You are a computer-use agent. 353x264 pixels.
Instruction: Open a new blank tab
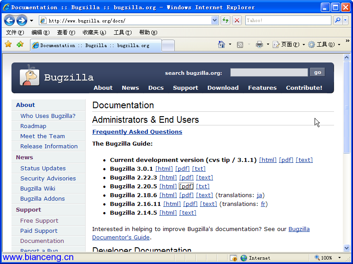[x=168, y=46]
